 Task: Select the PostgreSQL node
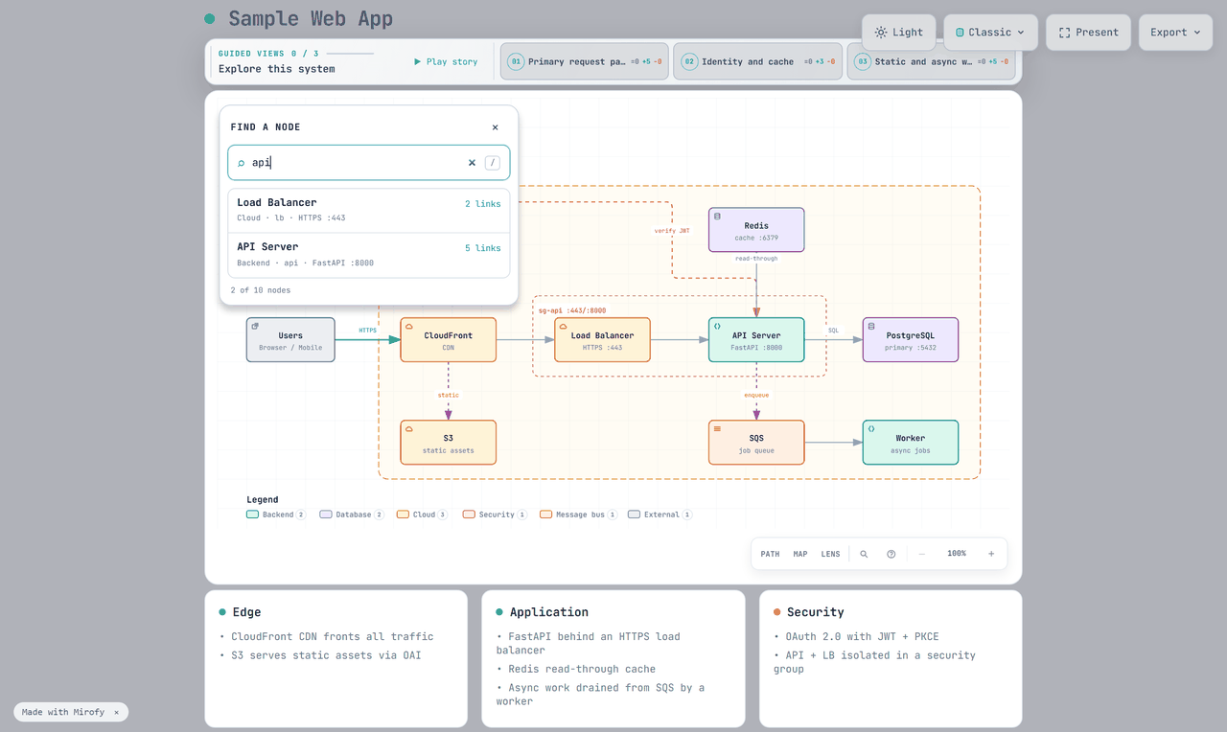(911, 340)
